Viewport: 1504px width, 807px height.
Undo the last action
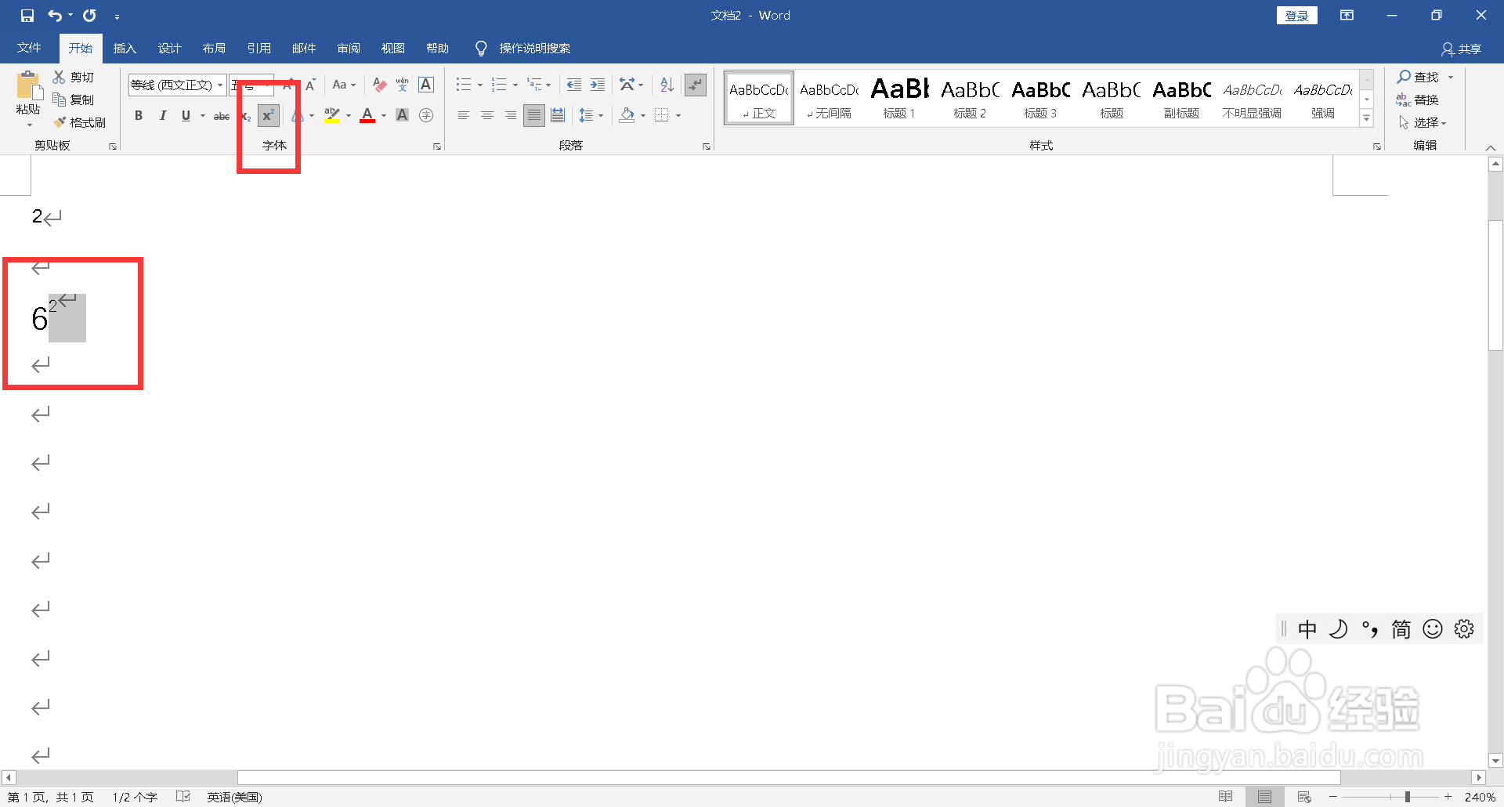pyautogui.click(x=55, y=16)
